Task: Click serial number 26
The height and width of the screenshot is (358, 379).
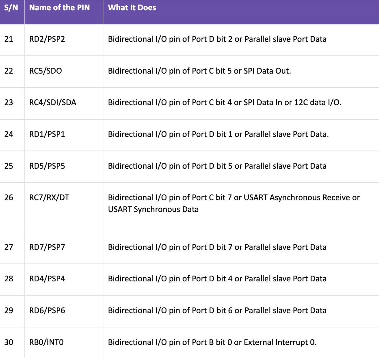Action: coord(9,198)
